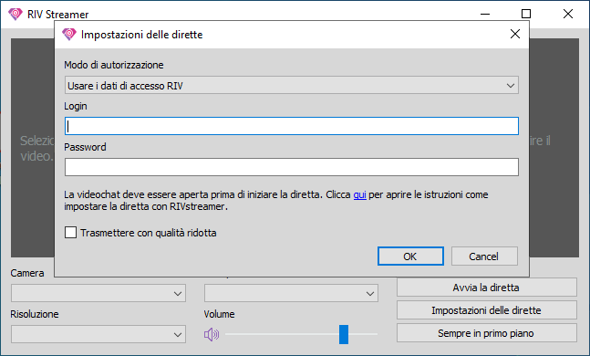This screenshot has height=356, width=590.
Task: Expand the Risoluzione dropdown
Action: tap(98, 334)
